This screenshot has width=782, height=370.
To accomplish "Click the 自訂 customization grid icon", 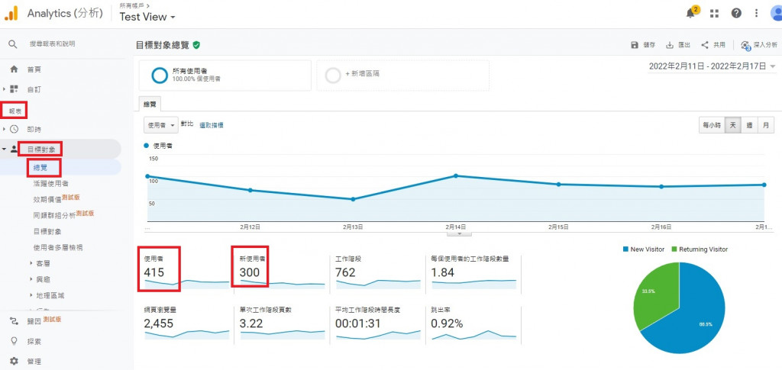I will [14, 89].
